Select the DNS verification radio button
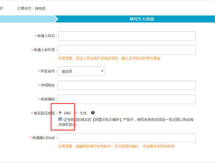215x165 pixels. point(60,112)
